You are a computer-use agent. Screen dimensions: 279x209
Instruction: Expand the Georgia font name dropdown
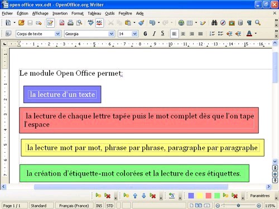(111, 34)
